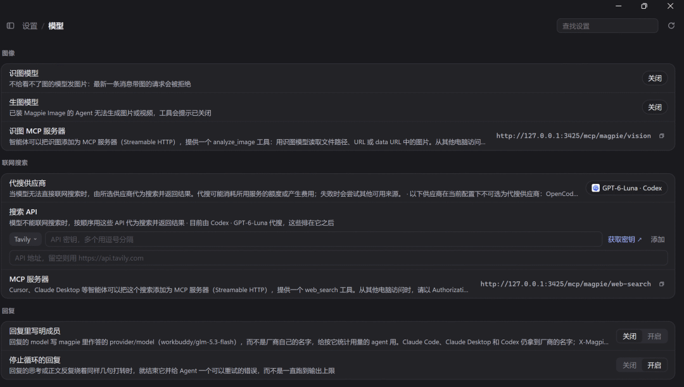Select 关闭 for 回复里写明成员
Screen dimensions: 684x387
pyautogui.click(x=630, y=336)
